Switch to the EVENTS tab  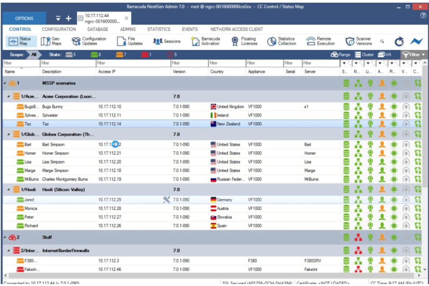pos(190,29)
